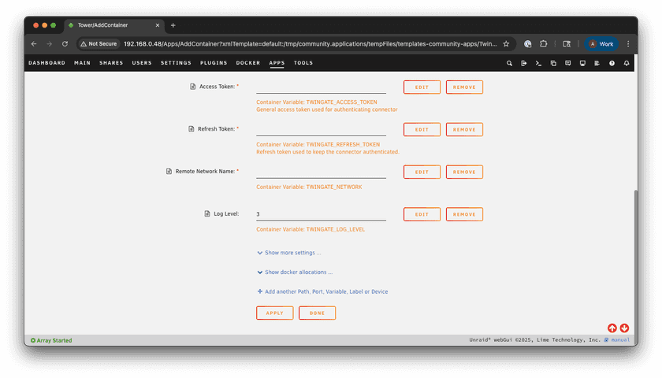Select the Tower/AddContainer browser tab

[113, 25]
